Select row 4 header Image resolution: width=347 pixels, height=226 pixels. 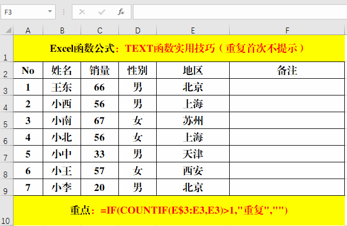6,104
